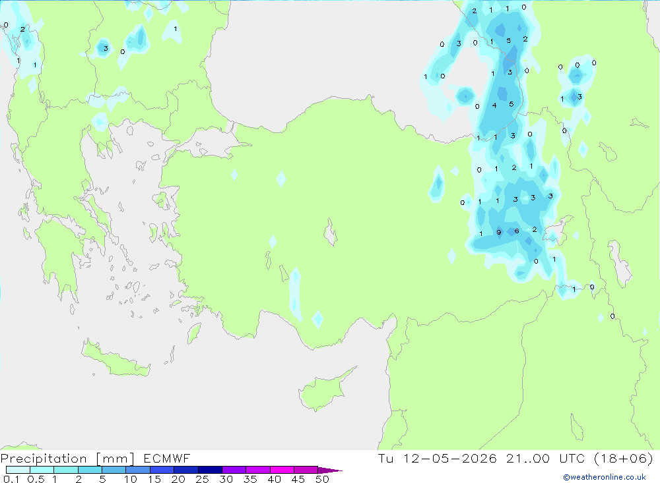Click the legend scale label "30"
Image resolution: width=660 pixels, height=483 pixels.
click(226, 479)
